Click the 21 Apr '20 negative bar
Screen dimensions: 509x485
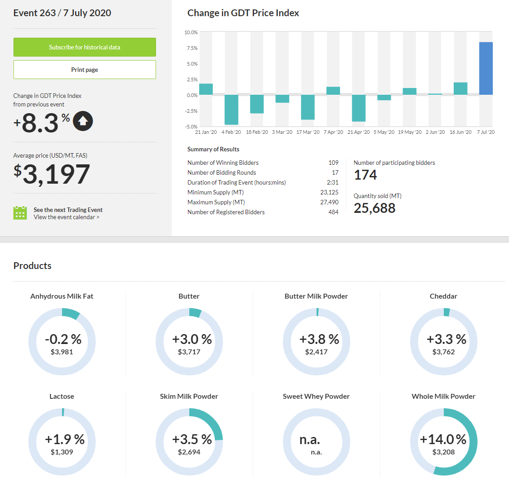click(x=358, y=108)
